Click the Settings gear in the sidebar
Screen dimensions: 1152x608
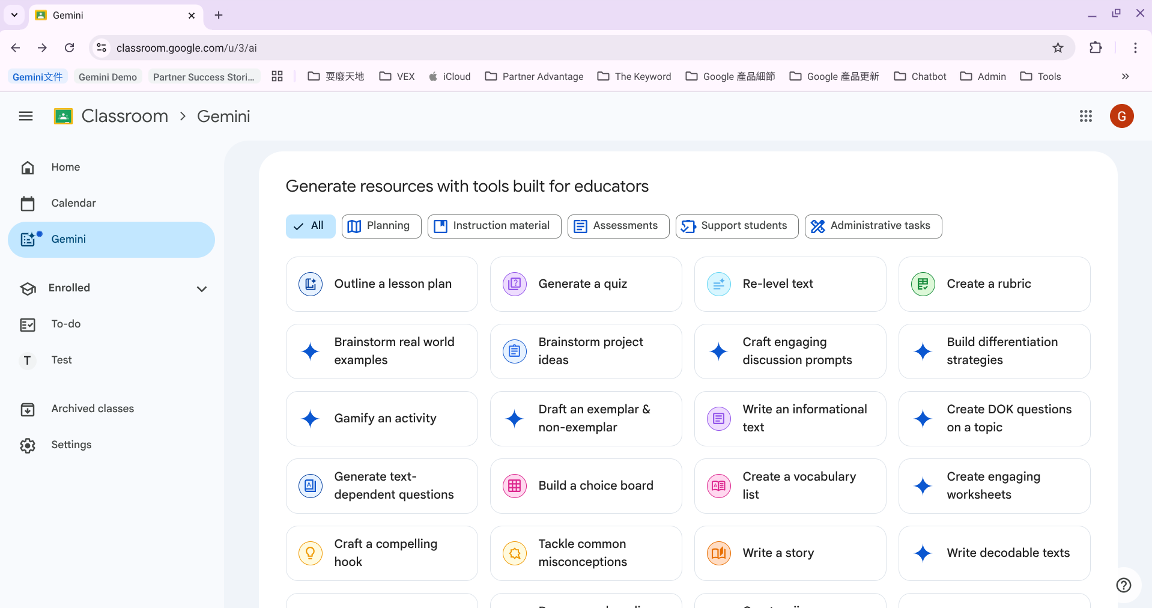[x=28, y=445]
